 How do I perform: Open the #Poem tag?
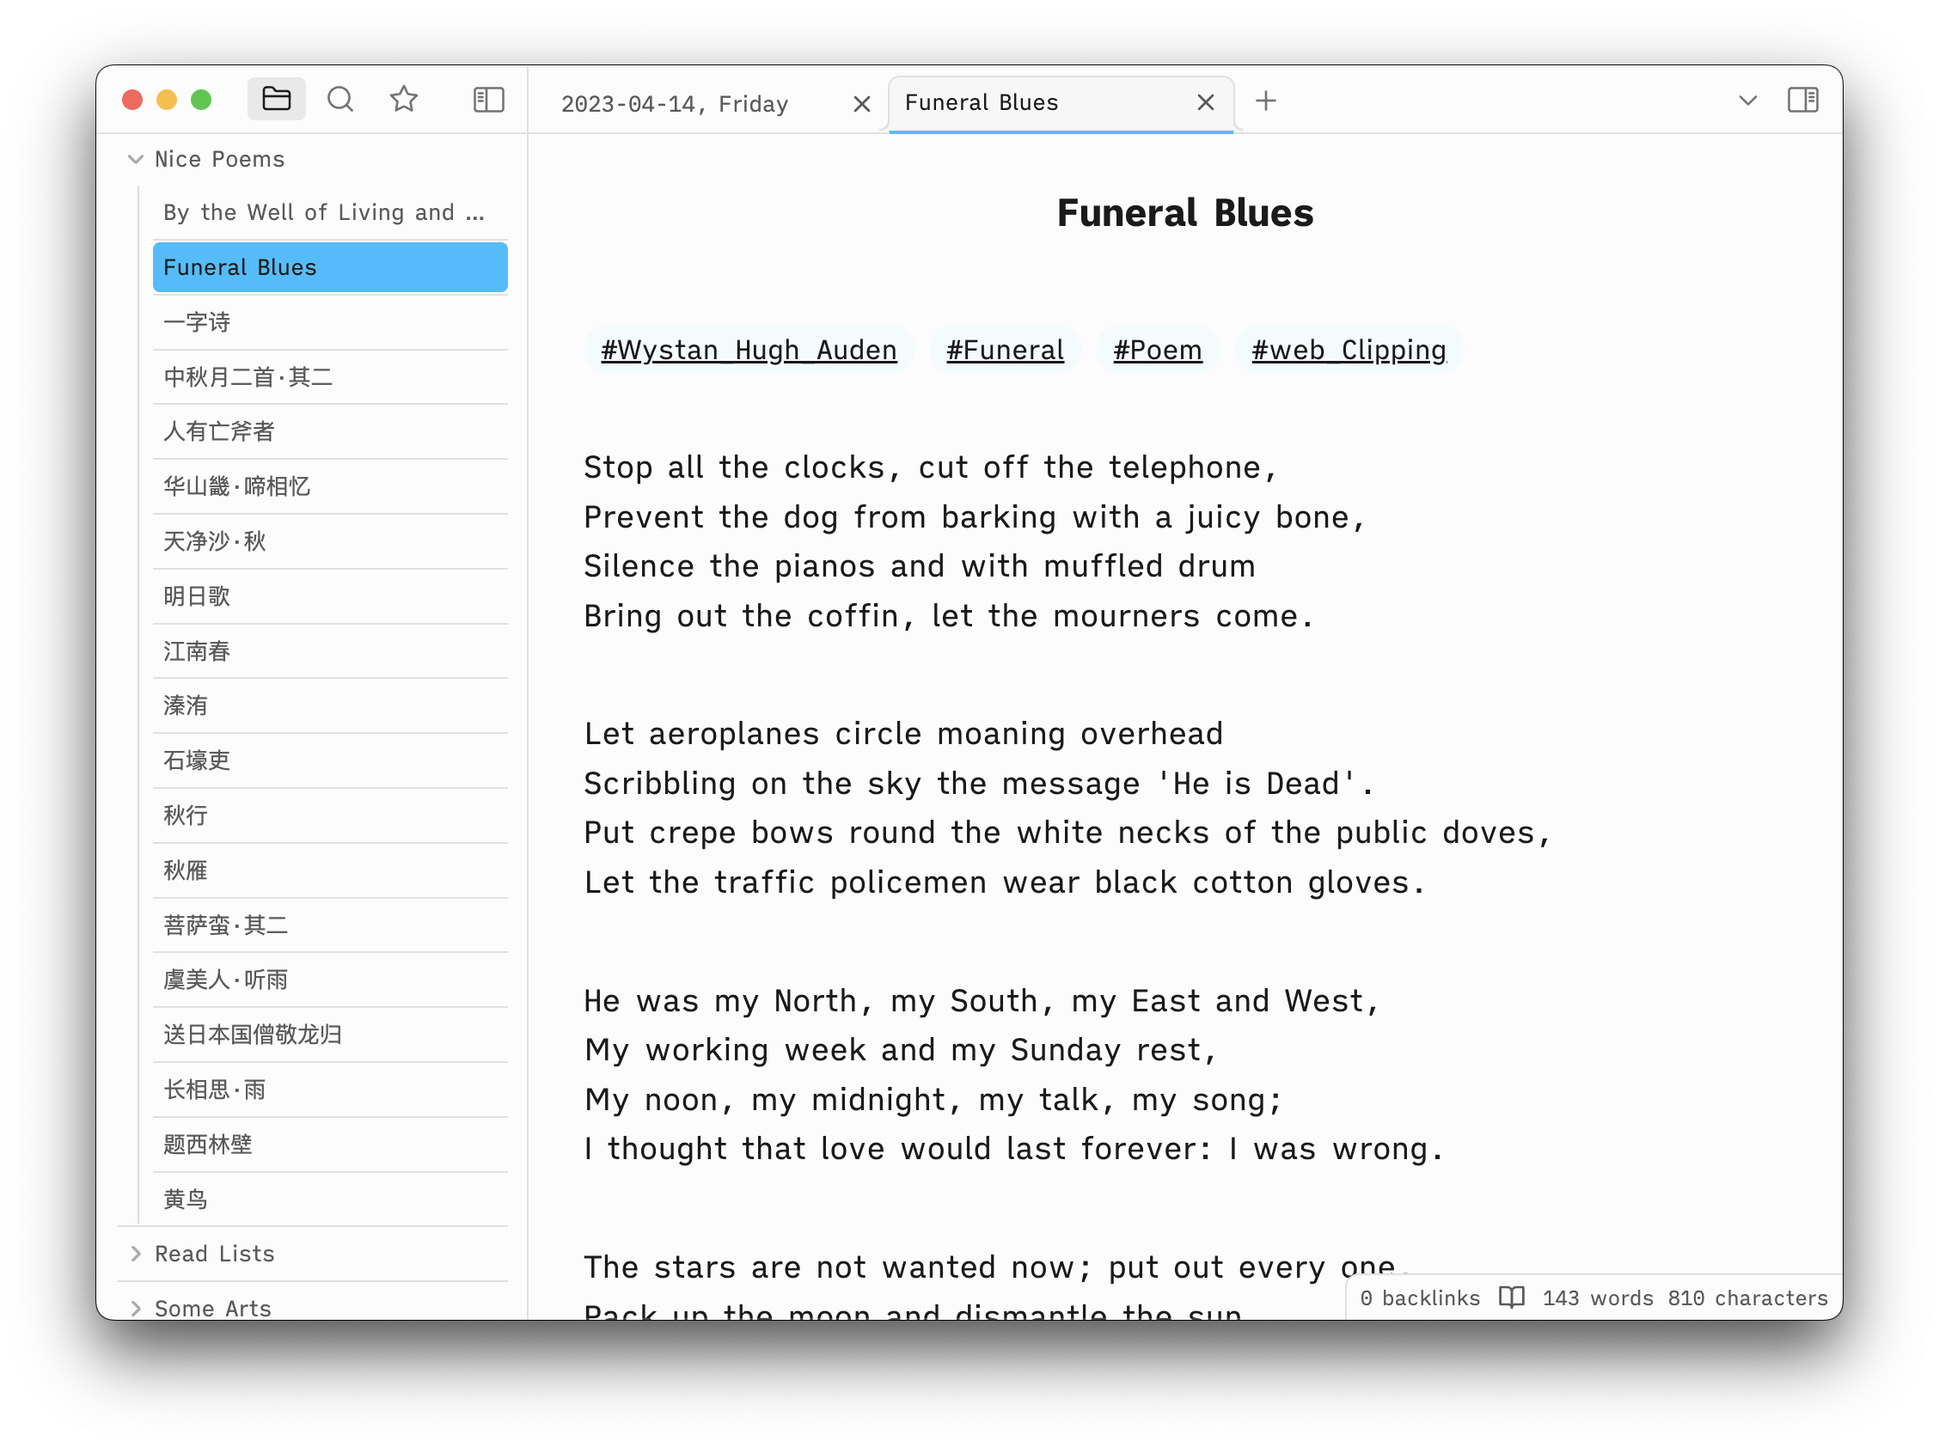(x=1157, y=350)
